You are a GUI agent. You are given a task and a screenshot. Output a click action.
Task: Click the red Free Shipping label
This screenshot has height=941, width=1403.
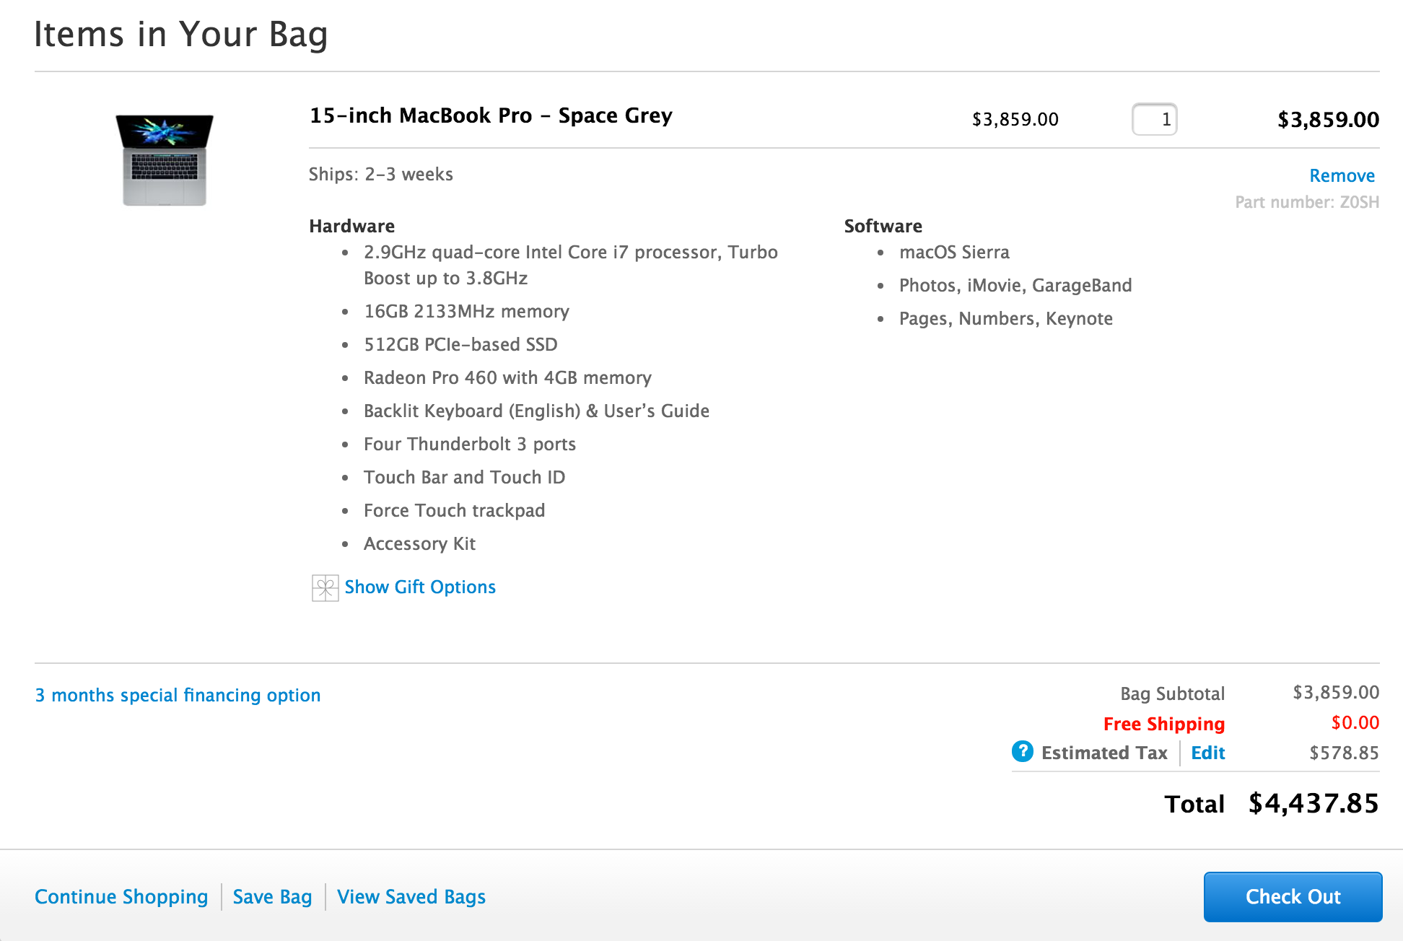[1163, 724]
